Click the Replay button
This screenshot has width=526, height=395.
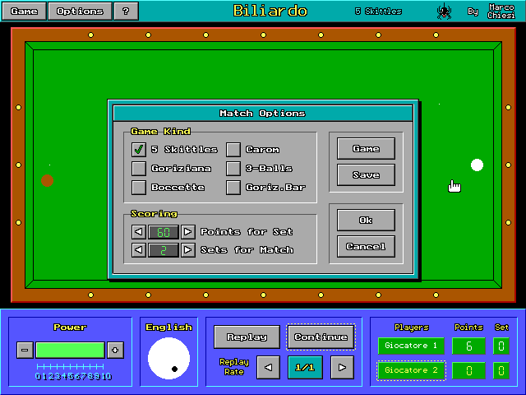[x=247, y=337]
